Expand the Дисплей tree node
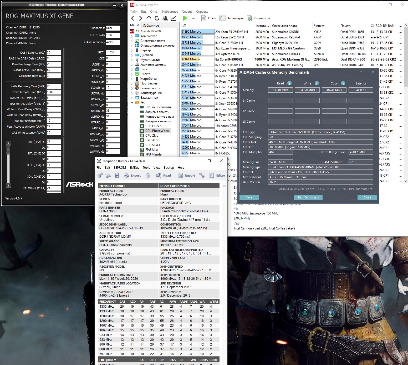 click(x=132, y=55)
